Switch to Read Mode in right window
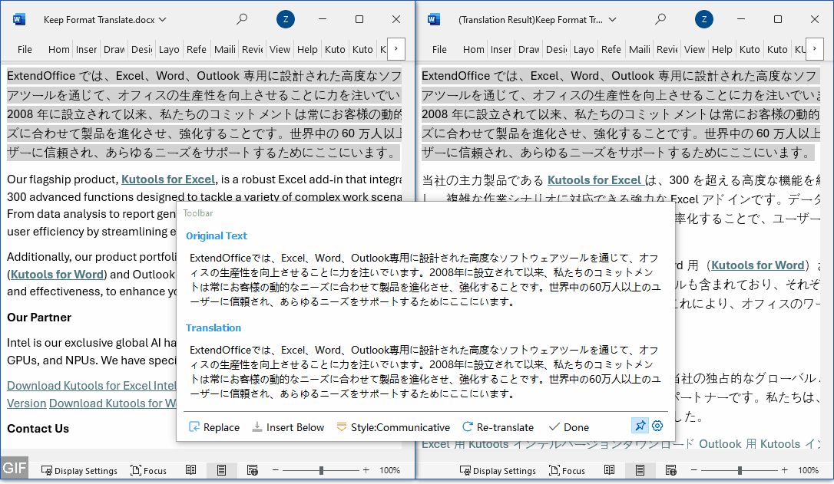This screenshot has height=484, width=834. coord(610,470)
